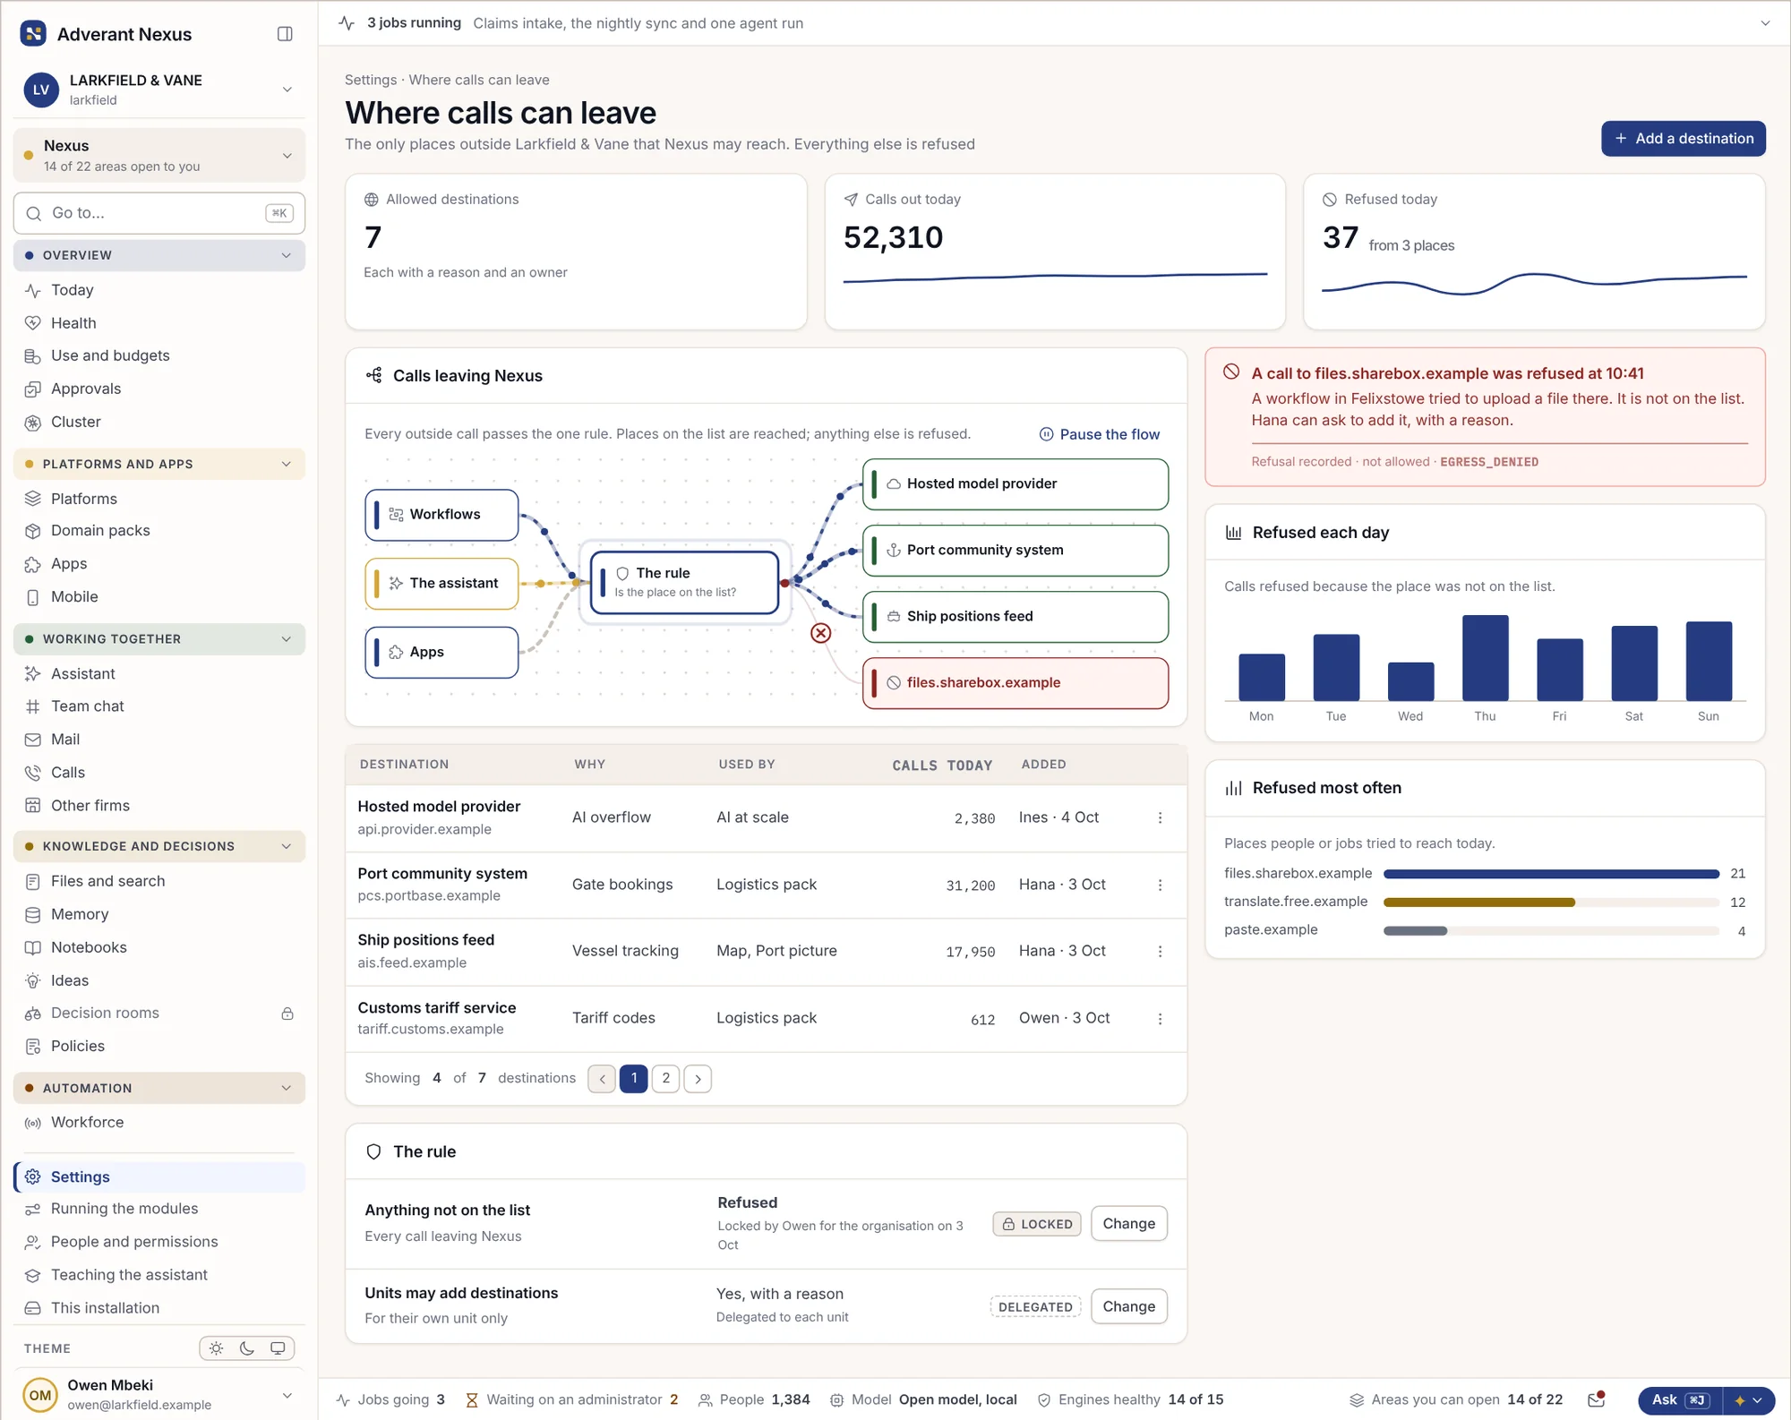Click the LV organisation avatar

[x=41, y=90]
